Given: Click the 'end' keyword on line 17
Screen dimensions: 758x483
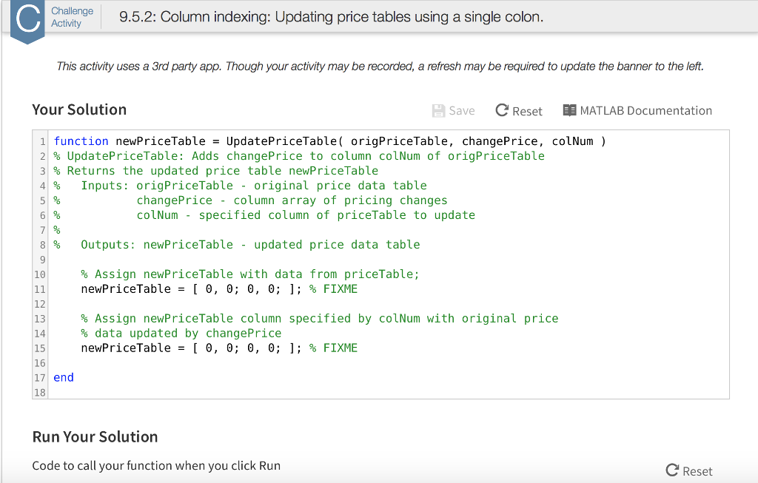Looking at the screenshot, I should pos(63,377).
